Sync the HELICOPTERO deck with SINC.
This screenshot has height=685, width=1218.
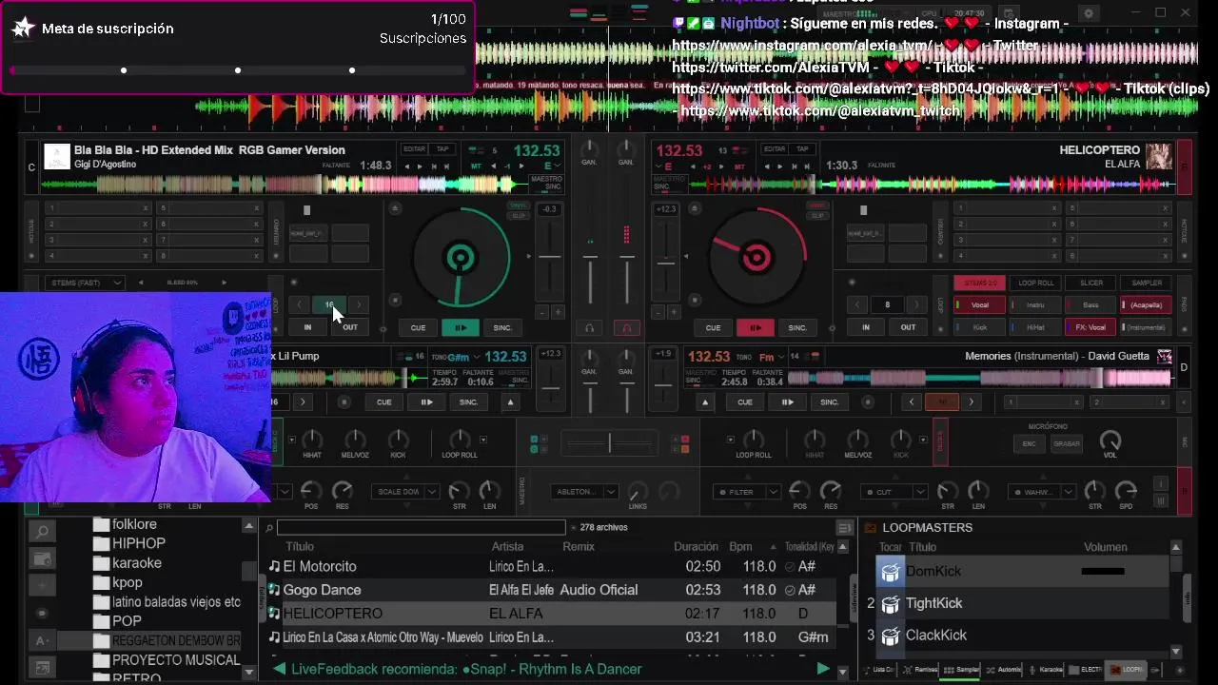(x=797, y=328)
